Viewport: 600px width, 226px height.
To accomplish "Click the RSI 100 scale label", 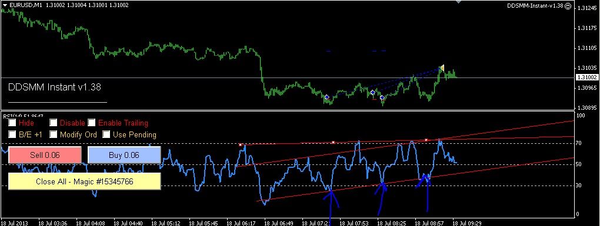I will [581, 115].
